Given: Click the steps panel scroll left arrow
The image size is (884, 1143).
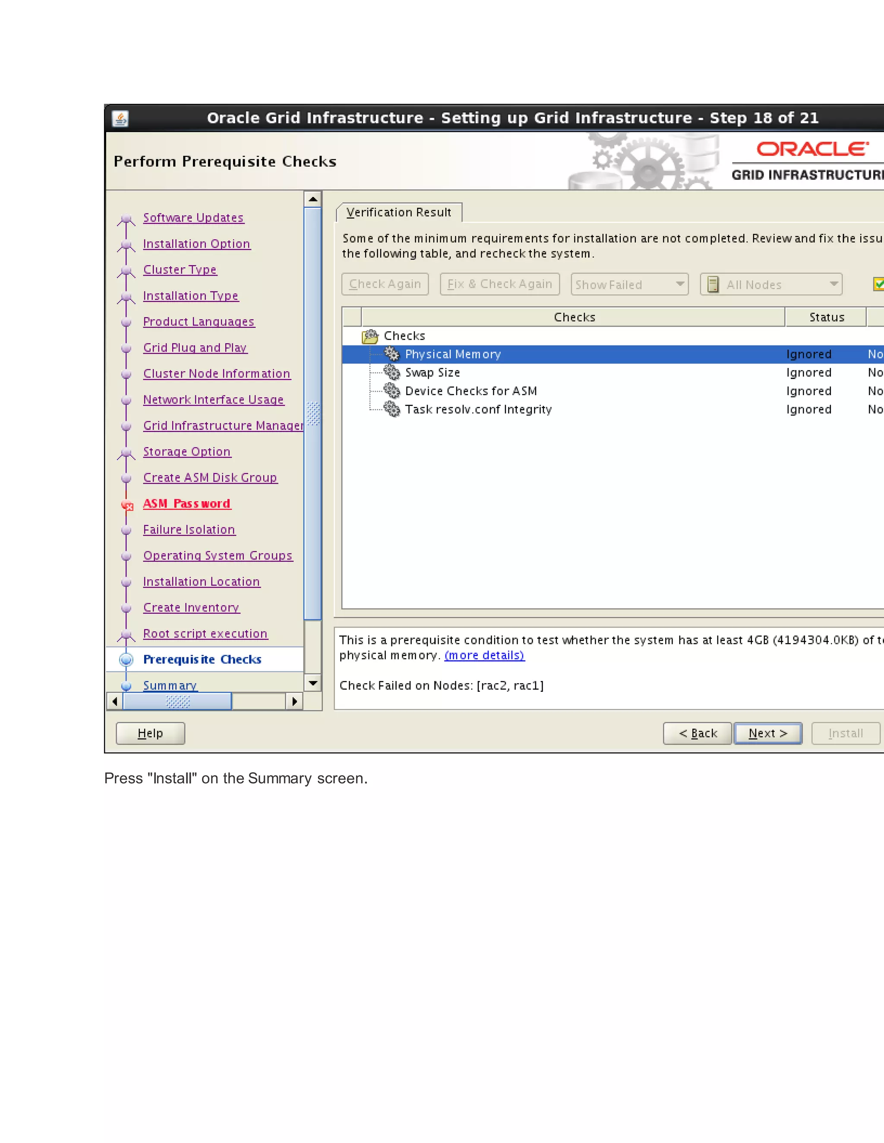Looking at the screenshot, I should tap(115, 701).
